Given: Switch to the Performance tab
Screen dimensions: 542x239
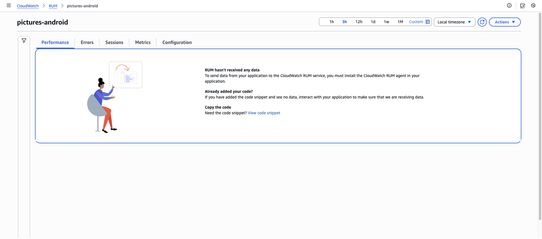Looking at the screenshot, I should (55, 42).
